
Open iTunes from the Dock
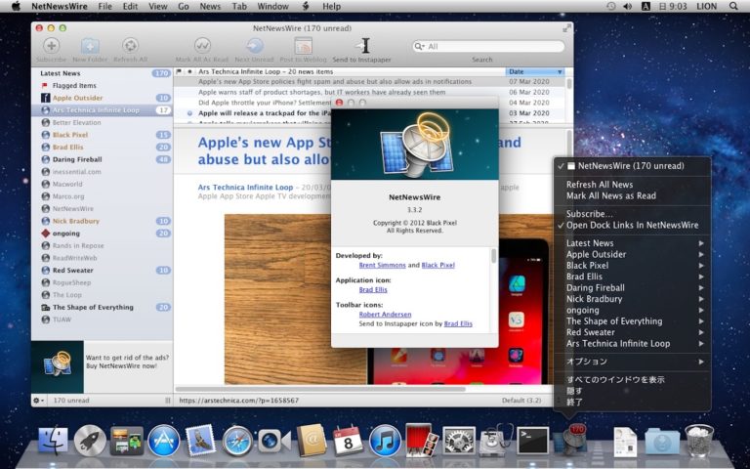[386, 441]
